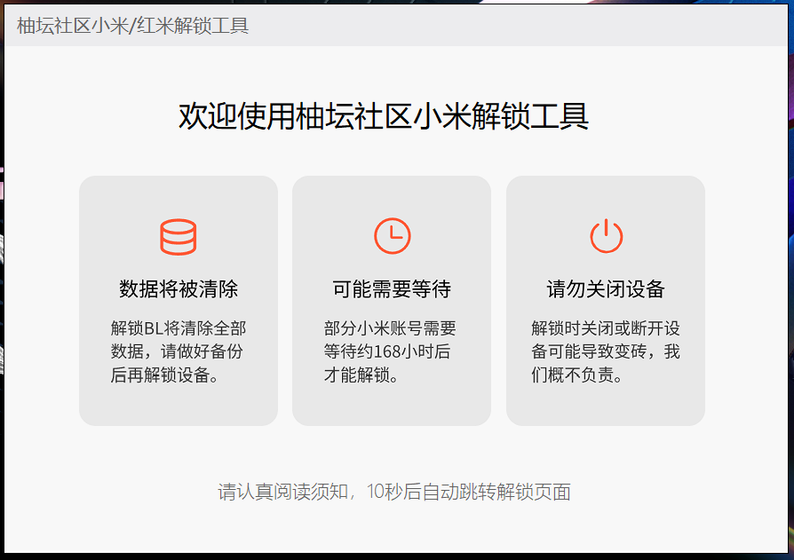Viewport: 794px width, 560px height.
Task: Click the orange database stack icon
Action: click(179, 237)
